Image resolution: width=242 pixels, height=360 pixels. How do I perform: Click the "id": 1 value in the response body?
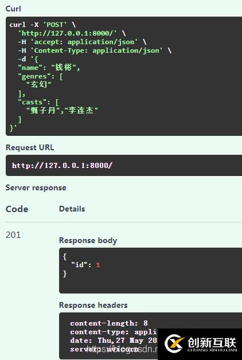click(85, 265)
